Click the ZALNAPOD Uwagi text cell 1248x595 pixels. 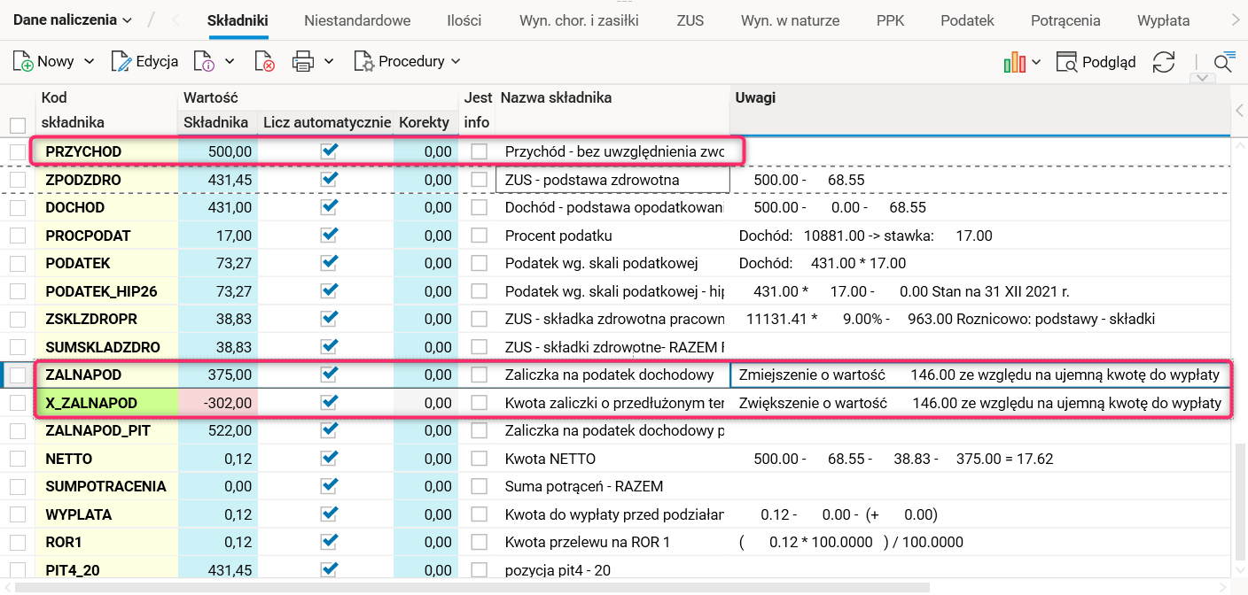pyautogui.click(x=979, y=375)
